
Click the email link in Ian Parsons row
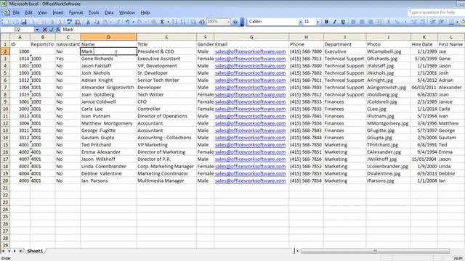coord(250,181)
